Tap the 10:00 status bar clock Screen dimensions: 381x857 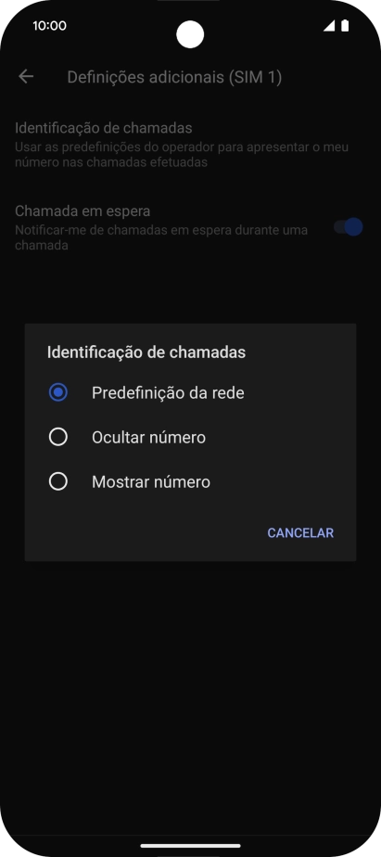[49, 26]
